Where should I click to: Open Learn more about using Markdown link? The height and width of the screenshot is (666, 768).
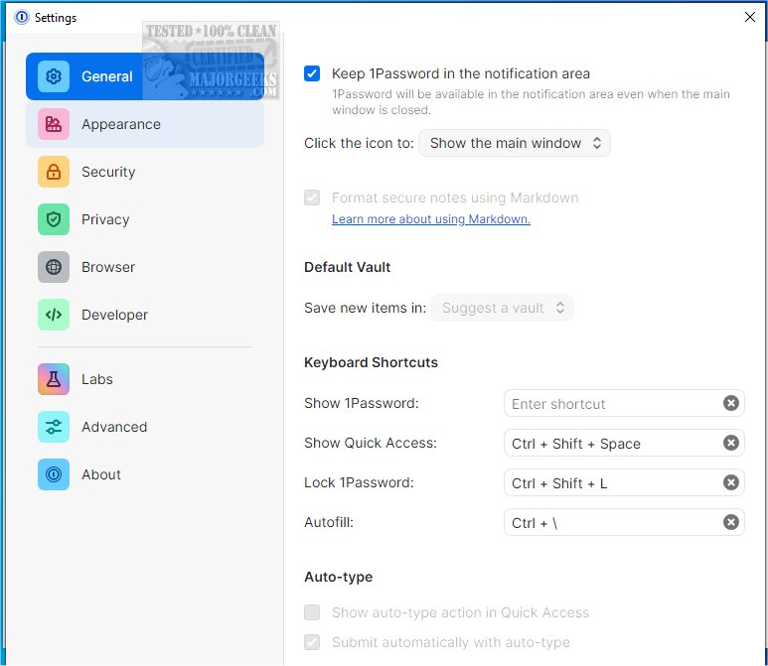(x=430, y=219)
